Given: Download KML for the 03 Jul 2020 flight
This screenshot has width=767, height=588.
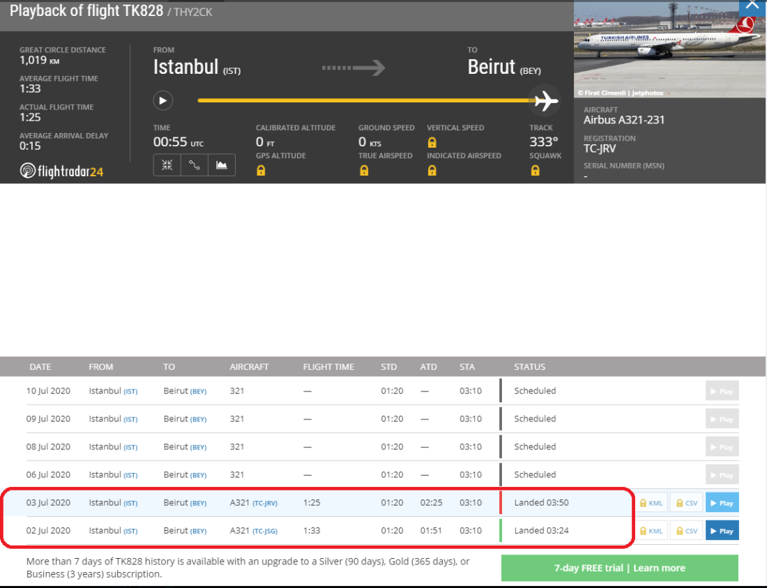Looking at the screenshot, I should [x=651, y=503].
